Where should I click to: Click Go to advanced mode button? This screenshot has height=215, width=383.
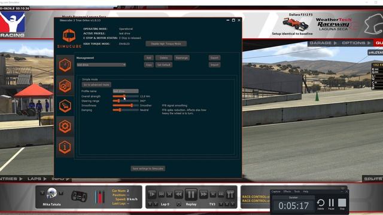click(96, 85)
